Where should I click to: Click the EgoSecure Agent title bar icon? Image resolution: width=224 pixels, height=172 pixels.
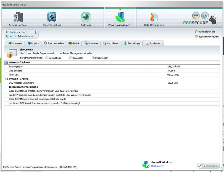(x=4, y=5)
